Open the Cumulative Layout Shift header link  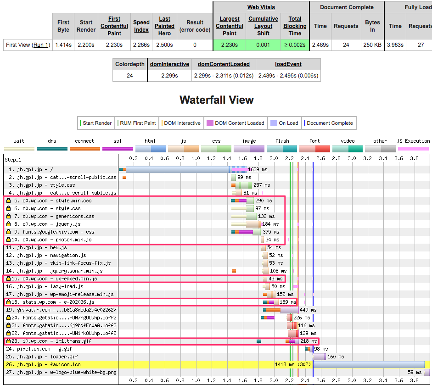coord(263,26)
